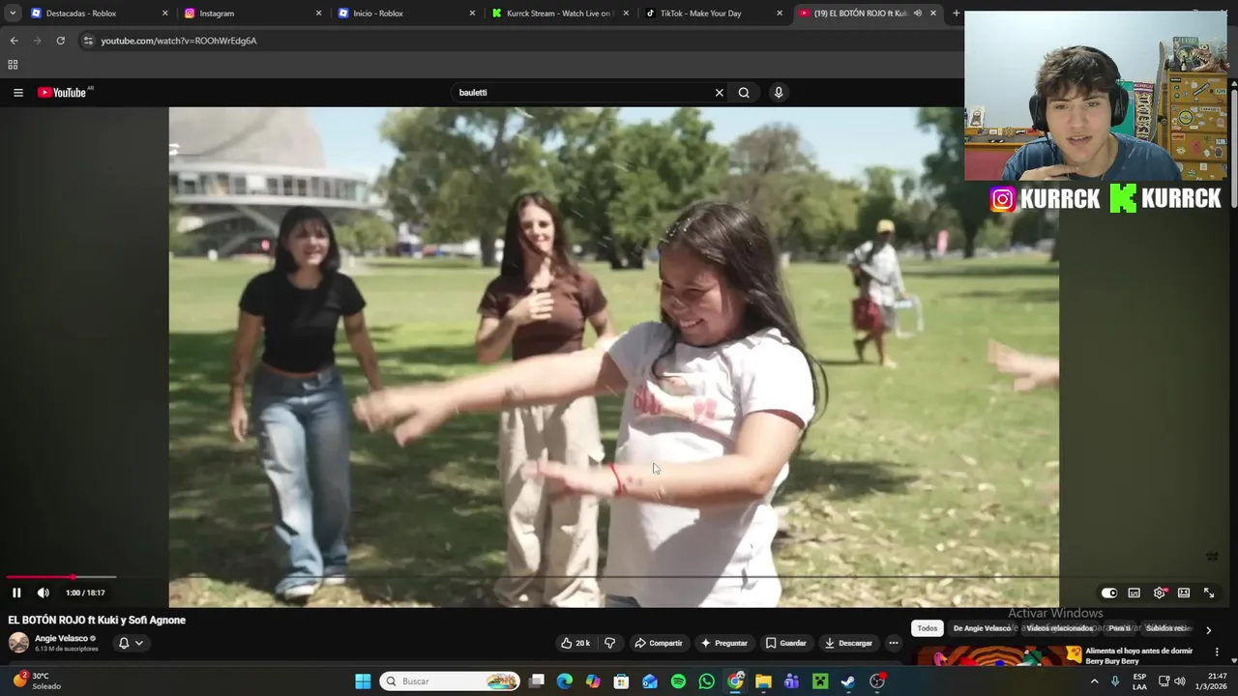Switch to Kurrck Stream Kick tab

(560, 14)
